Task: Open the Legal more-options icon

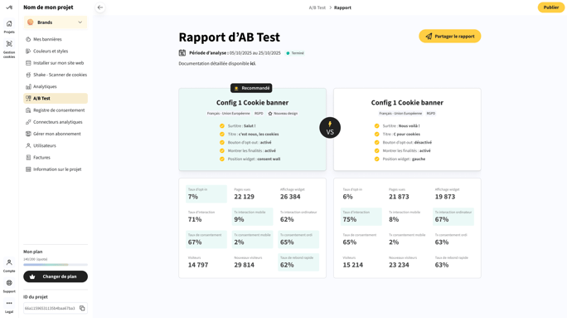Action: tap(9, 306)
